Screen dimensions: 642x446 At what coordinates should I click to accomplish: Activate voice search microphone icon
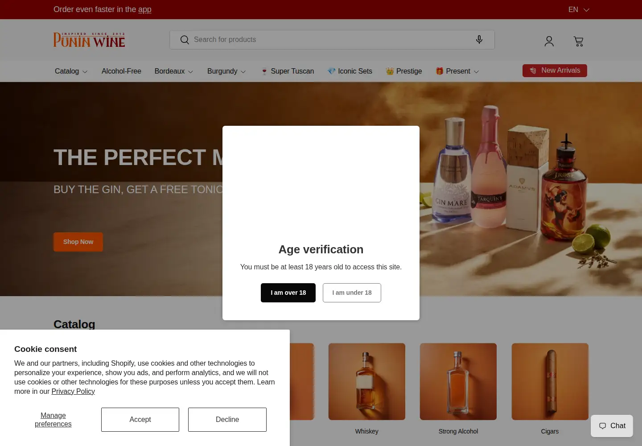(479, 40)
